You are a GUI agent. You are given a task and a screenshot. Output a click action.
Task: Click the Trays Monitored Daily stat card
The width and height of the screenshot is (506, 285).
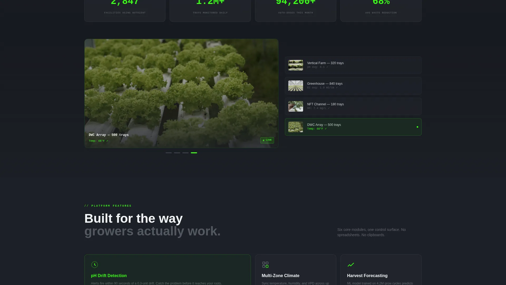coord(210,11)
